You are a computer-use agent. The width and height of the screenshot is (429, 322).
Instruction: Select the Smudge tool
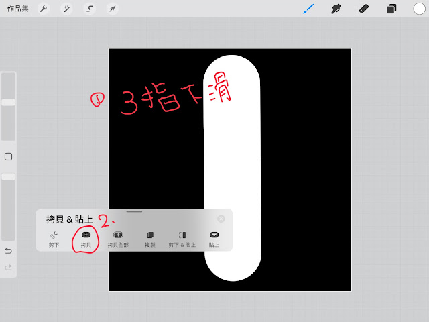[336, 9]
